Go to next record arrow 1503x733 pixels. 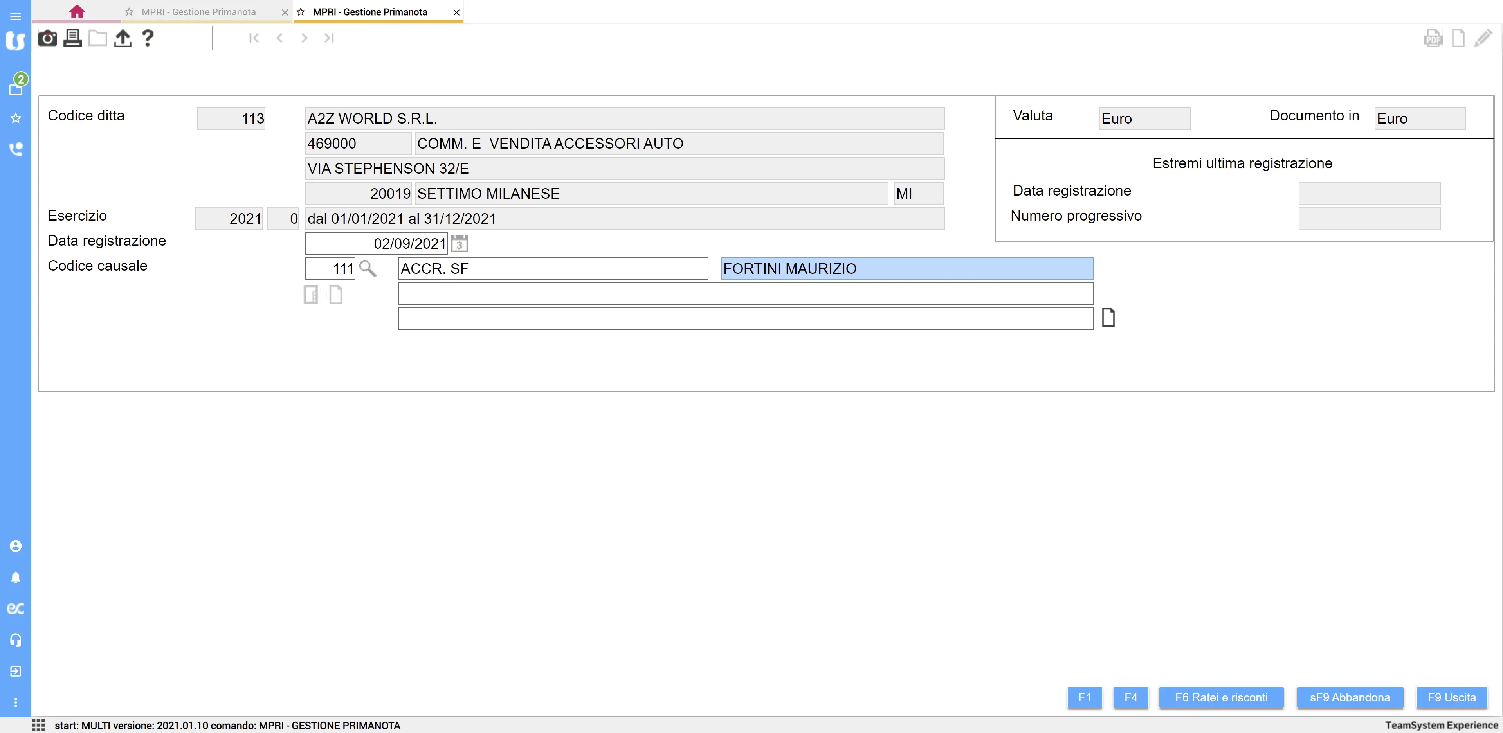tap(304, 38)
